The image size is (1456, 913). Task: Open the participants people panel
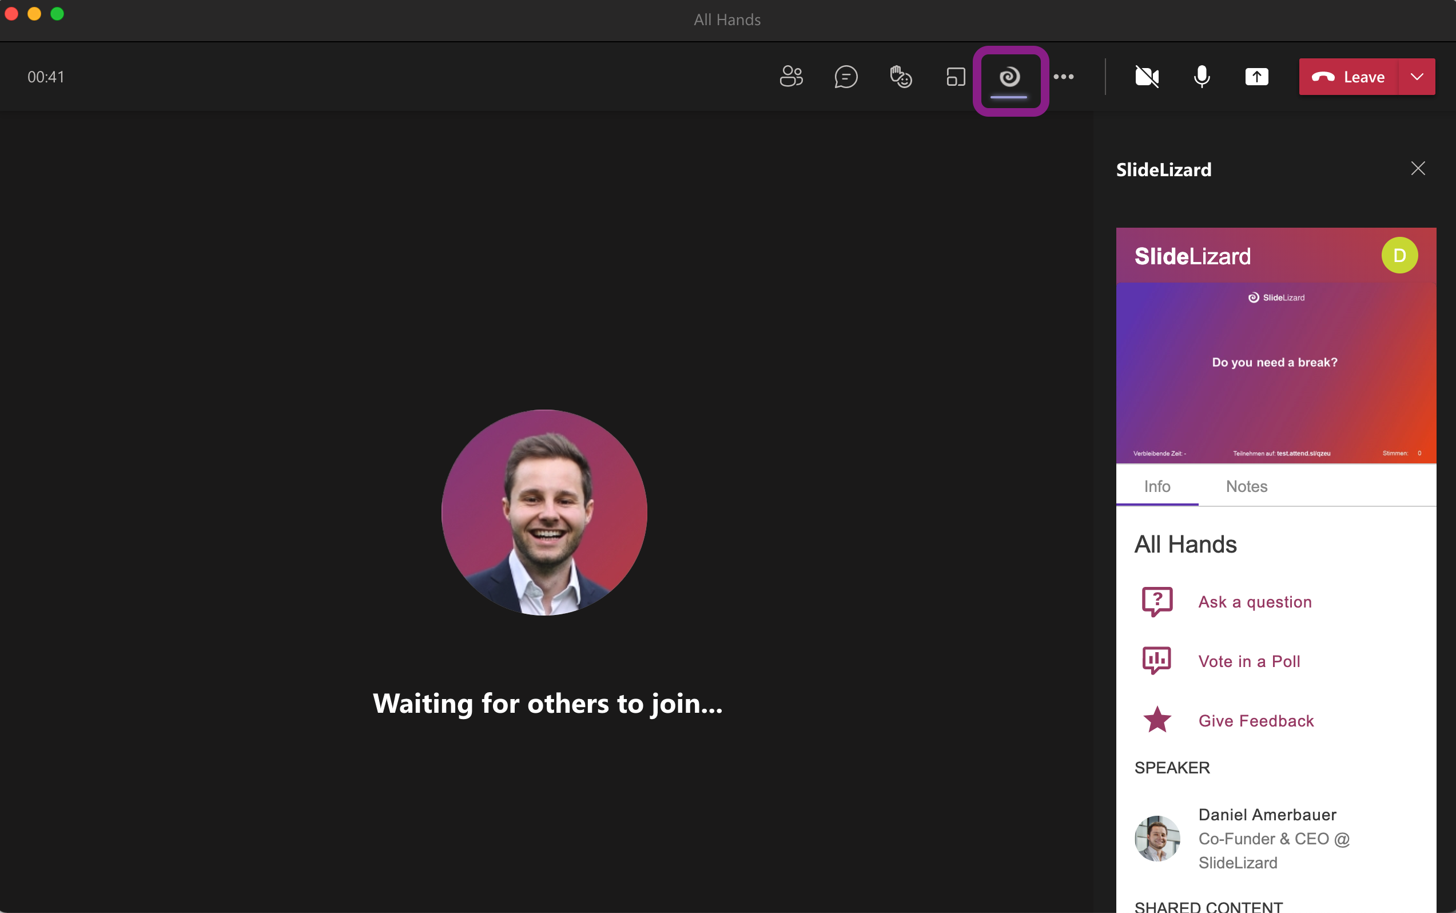pyautogui.click(x=791, y=77)
